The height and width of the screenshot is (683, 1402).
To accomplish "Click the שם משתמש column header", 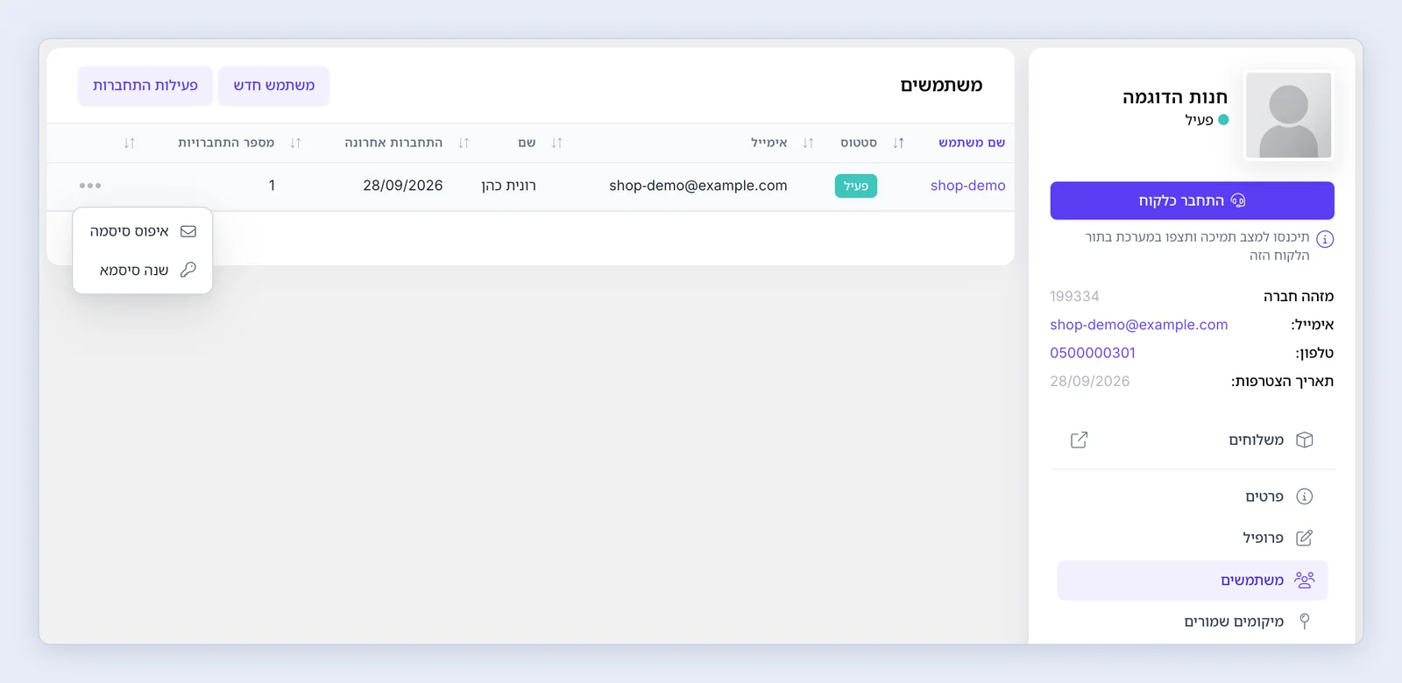I will (x=972, y=143).
